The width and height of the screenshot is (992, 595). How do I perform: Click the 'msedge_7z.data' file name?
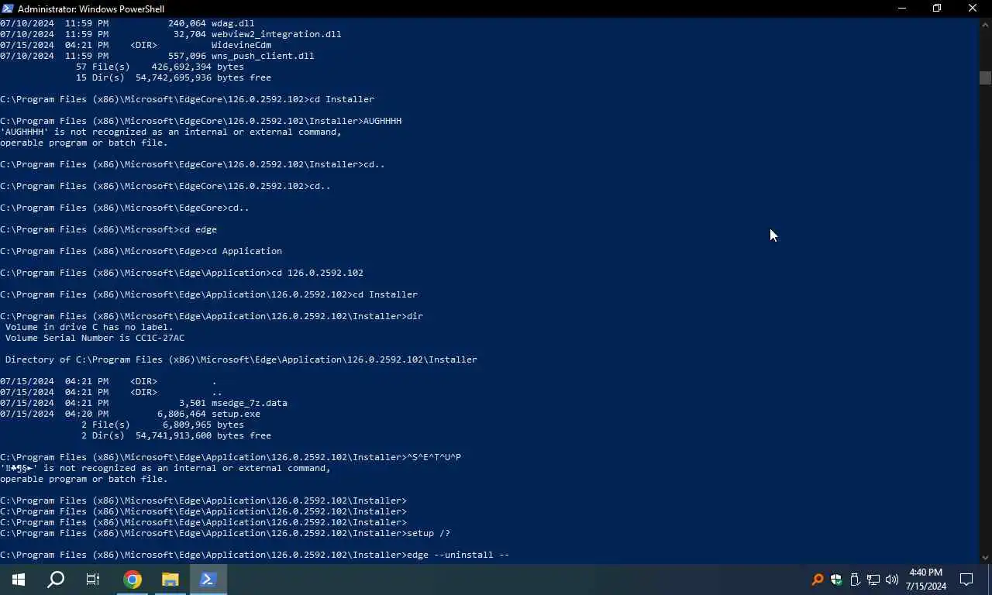[249, 403]
